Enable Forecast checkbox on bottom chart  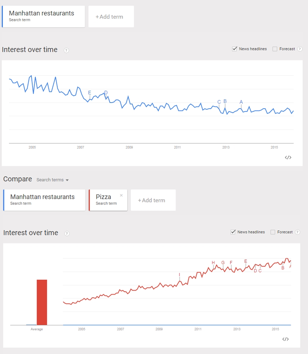(273, 232)
